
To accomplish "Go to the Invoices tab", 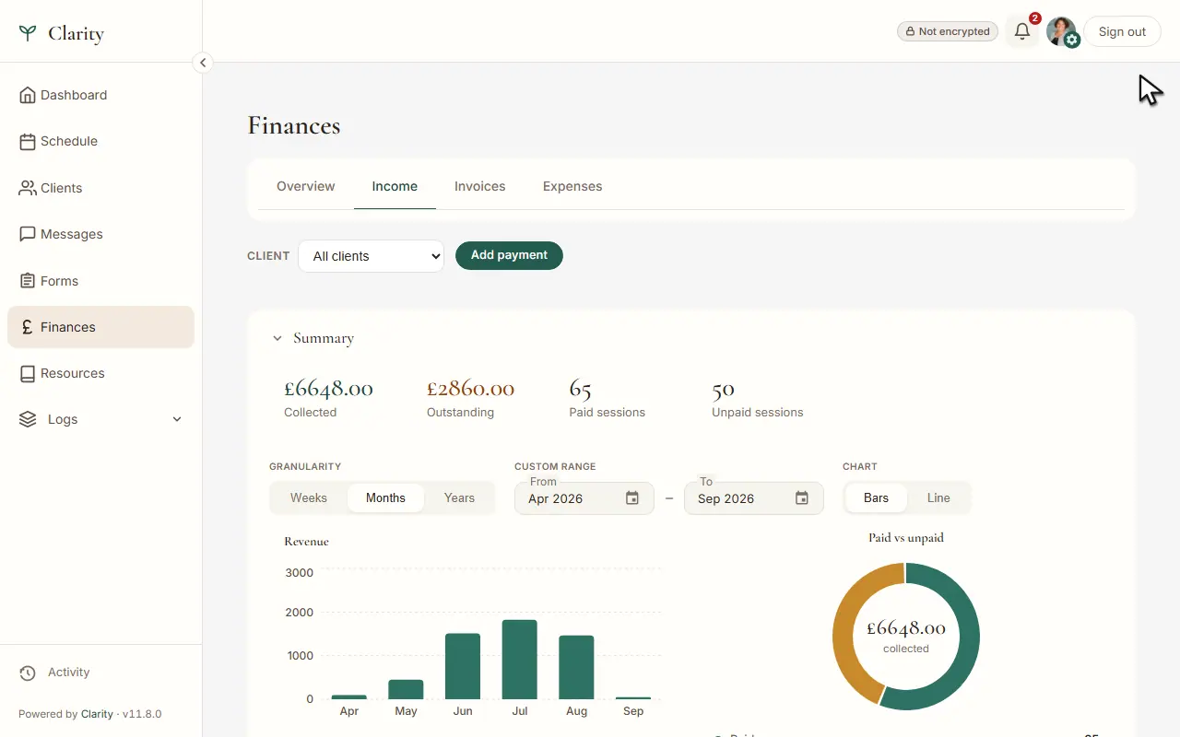I will click(x=480, y=186).
